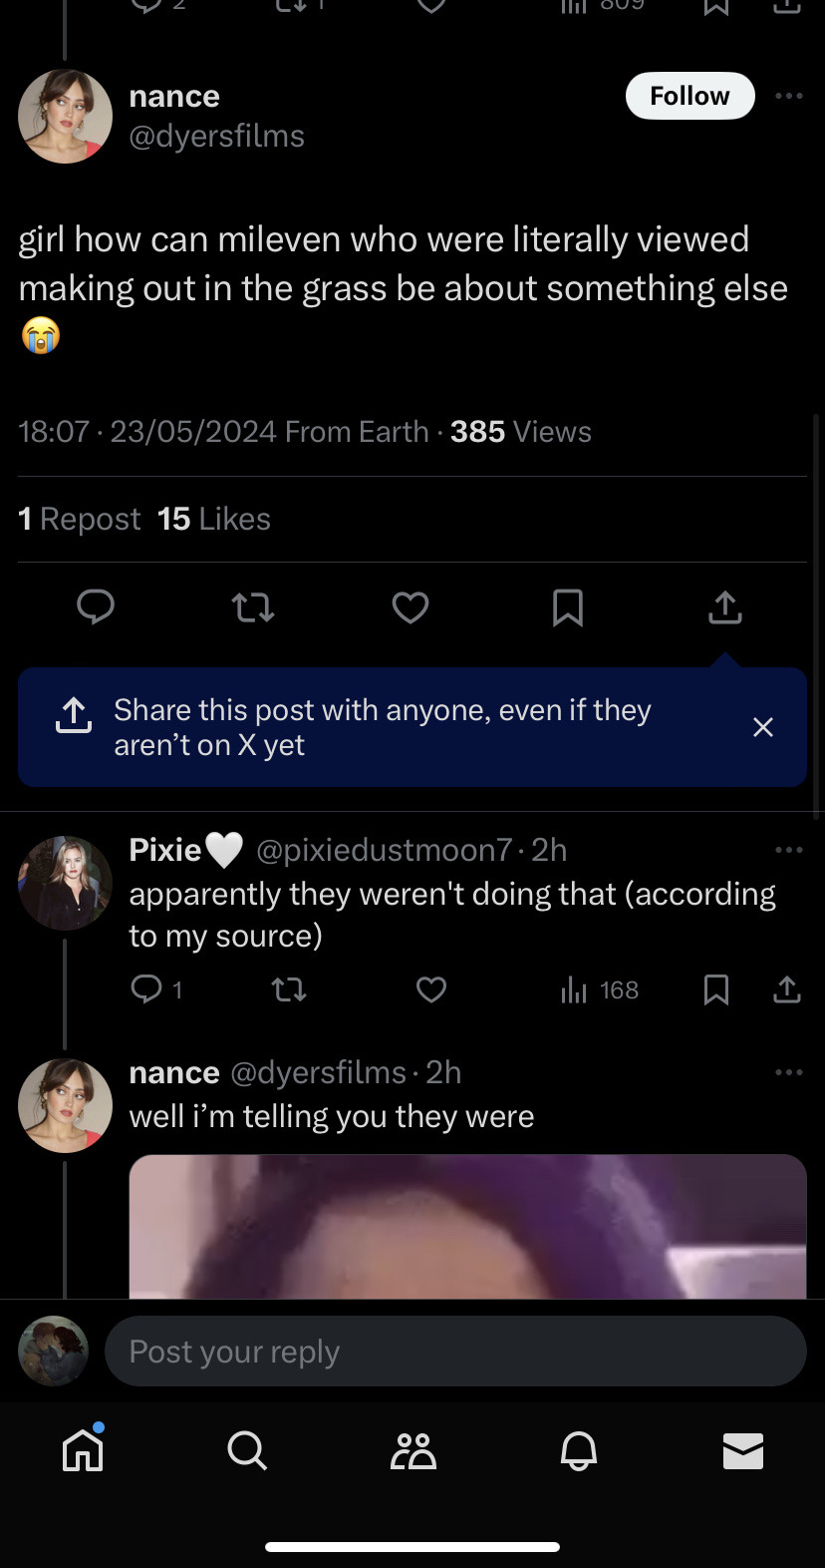
Task: Open the Communities tab
Action: pyautogui.click(x=412, y=1450)
